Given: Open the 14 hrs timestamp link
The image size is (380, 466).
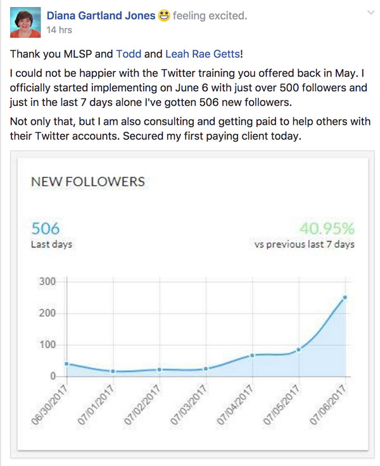Looking at the screenshot, I should (x=59, y=30).
